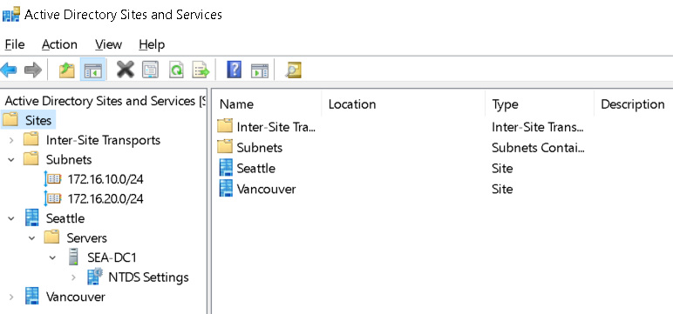Open the View menu

pos(108,44)
